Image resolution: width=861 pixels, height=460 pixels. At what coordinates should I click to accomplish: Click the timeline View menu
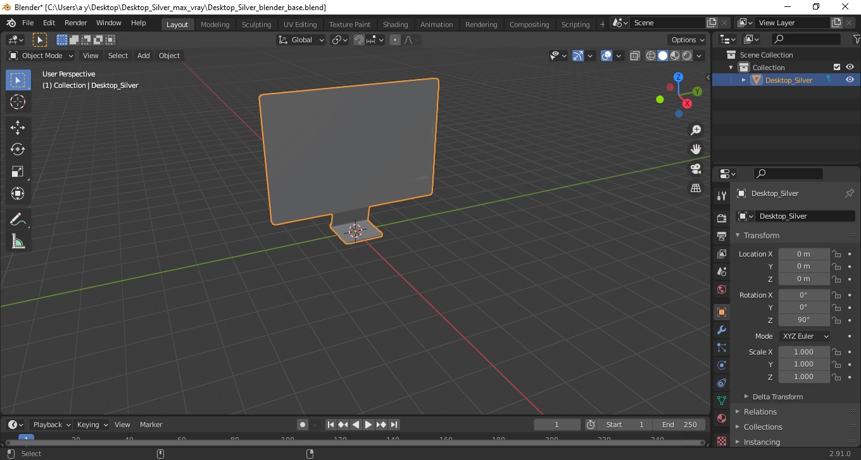[x=122, y=425]
